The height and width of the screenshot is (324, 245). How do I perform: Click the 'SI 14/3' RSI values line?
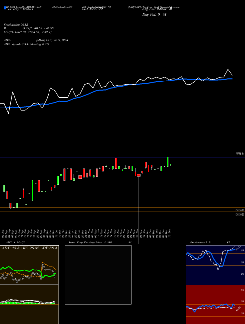point(38,28)
